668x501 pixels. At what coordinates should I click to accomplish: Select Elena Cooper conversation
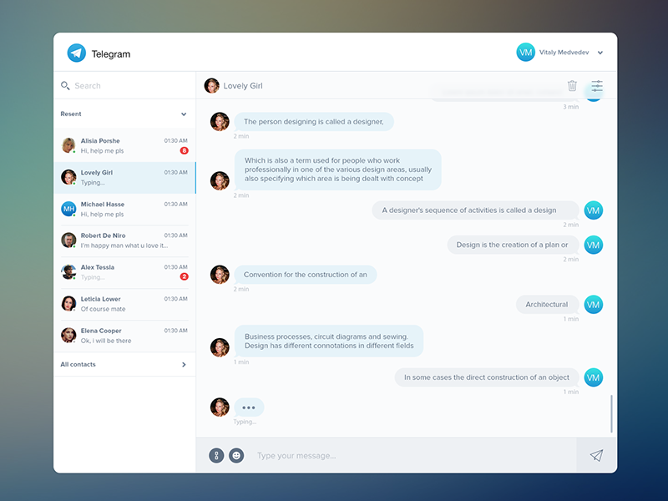click(125, 336)
